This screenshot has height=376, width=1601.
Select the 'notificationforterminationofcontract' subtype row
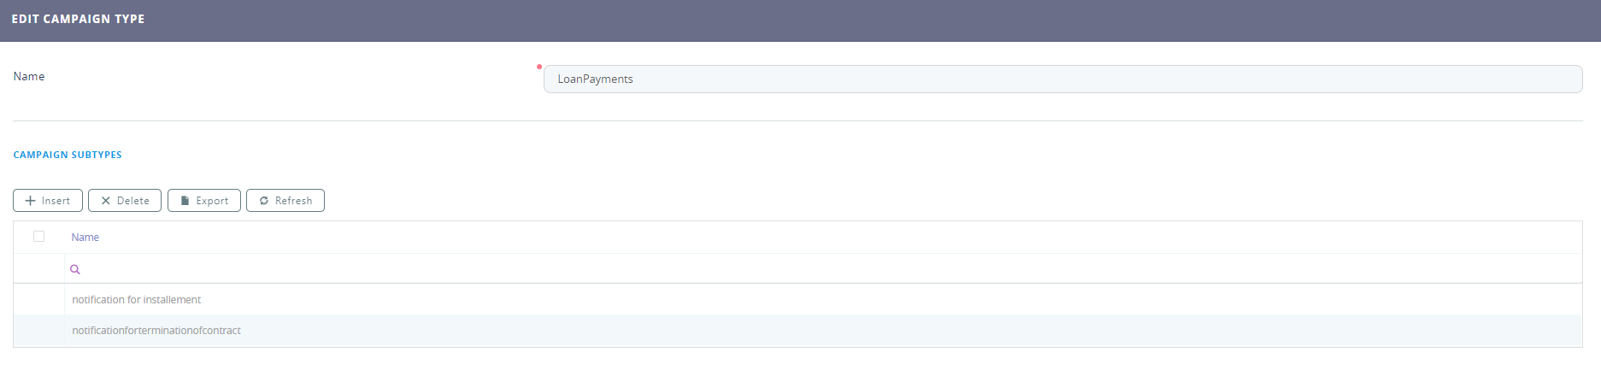[156, 331]
